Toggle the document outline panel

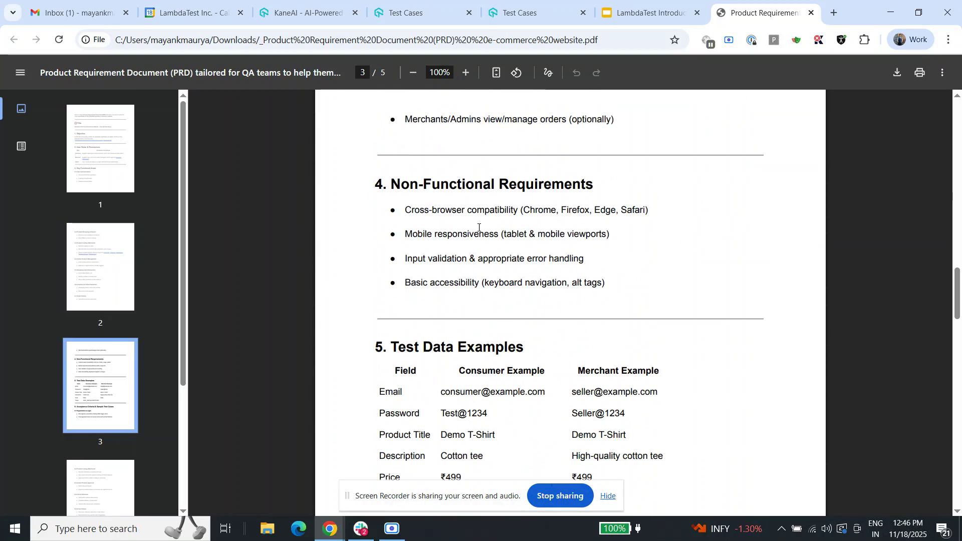pos(21,146)
